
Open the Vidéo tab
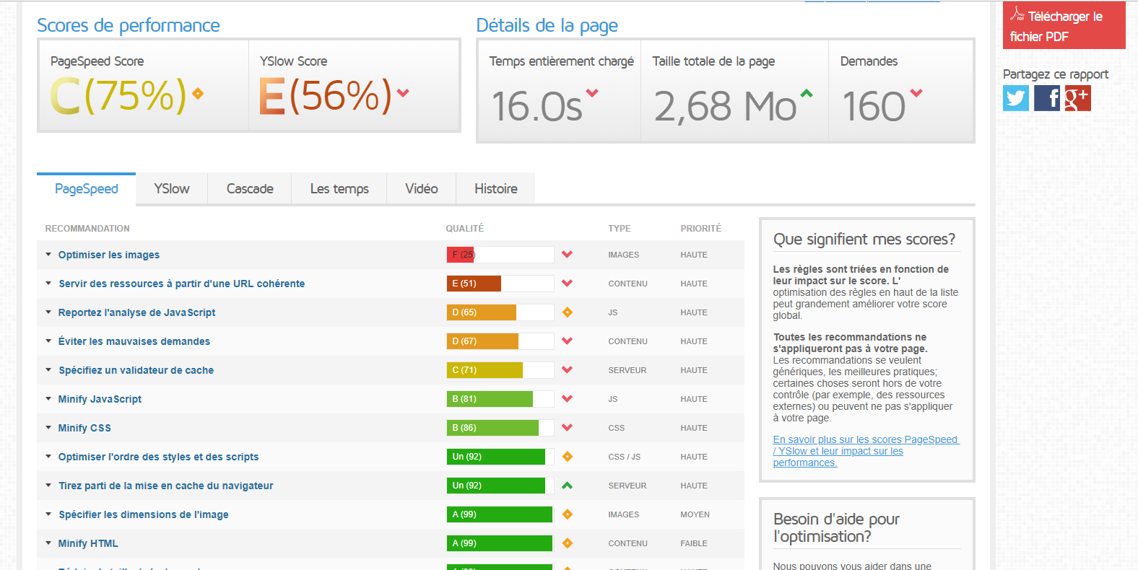[422, 189]
